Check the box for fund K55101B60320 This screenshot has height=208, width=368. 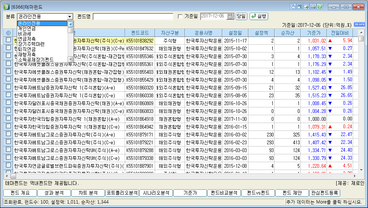9,86
